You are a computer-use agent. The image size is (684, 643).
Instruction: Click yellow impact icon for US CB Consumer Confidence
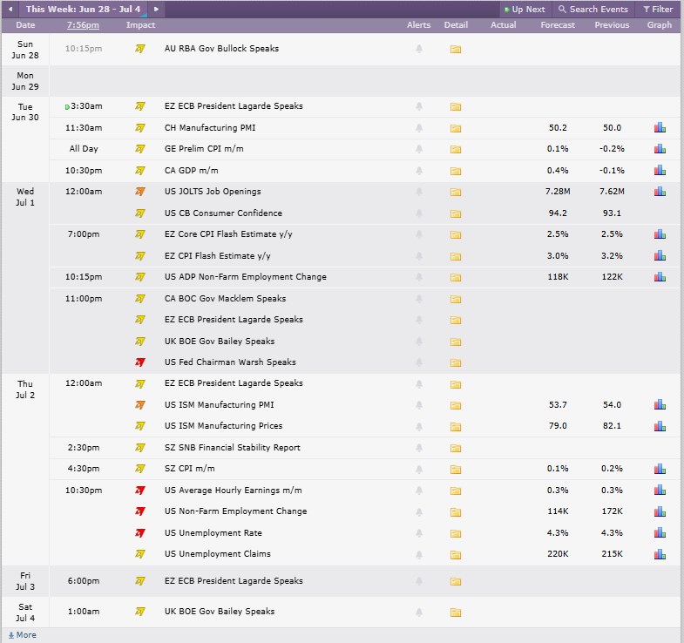[x=140, y=213]
